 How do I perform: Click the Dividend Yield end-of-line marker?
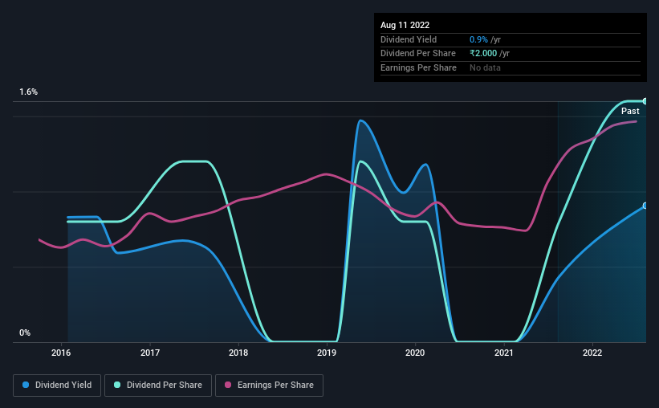(645, 206)
